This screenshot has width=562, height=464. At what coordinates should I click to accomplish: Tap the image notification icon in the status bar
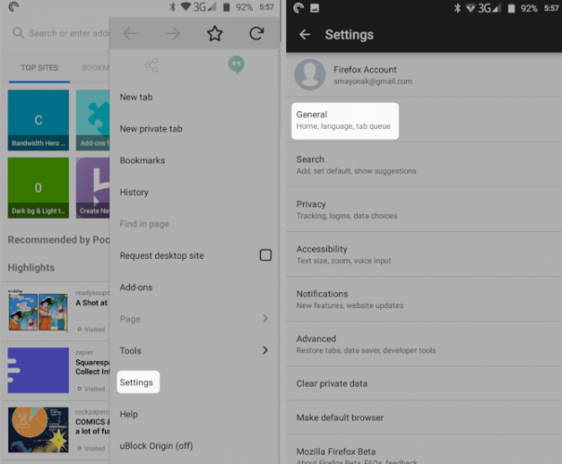[x=315, y=7]
